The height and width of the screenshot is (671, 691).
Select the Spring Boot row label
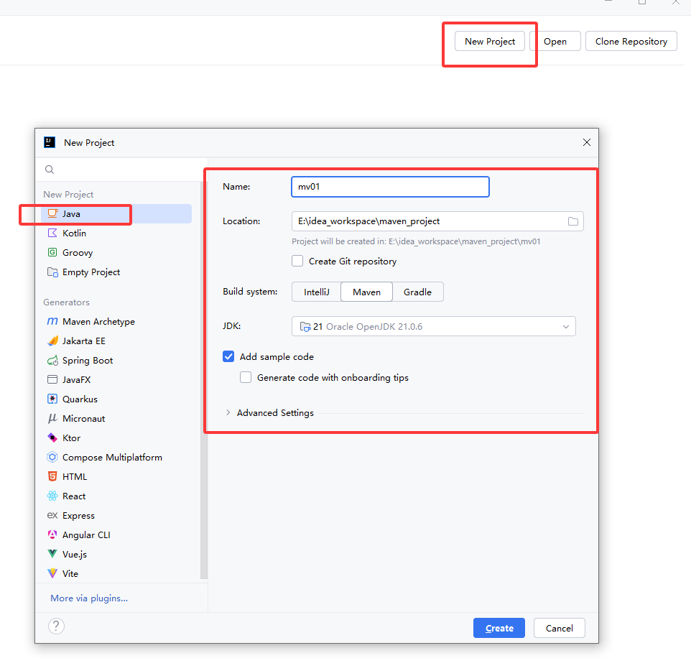pyautogui.click(x=88, y=361)
